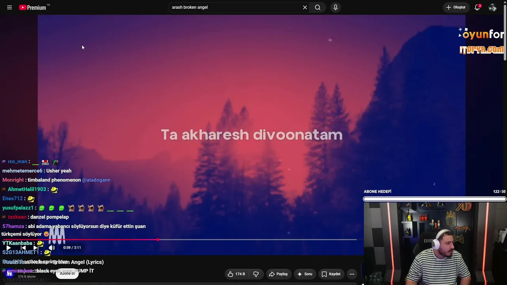Click the red playhead on the progress bar
Viewport: 507px width, 285px height.
tap(158, 240)
